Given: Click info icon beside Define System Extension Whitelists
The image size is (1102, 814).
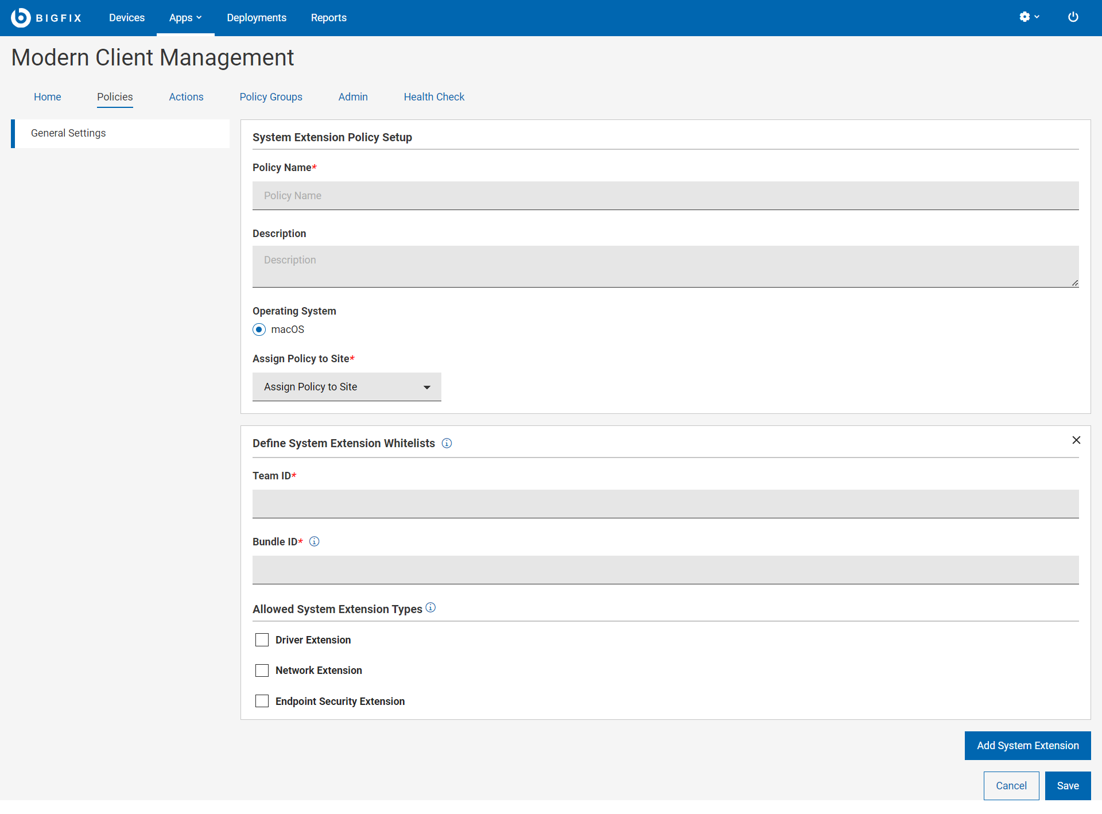Looking at the screenshot, I should [x=447, y=443].
